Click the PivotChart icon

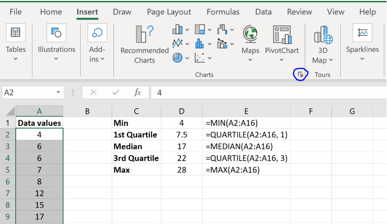click(x=281, y=35)
